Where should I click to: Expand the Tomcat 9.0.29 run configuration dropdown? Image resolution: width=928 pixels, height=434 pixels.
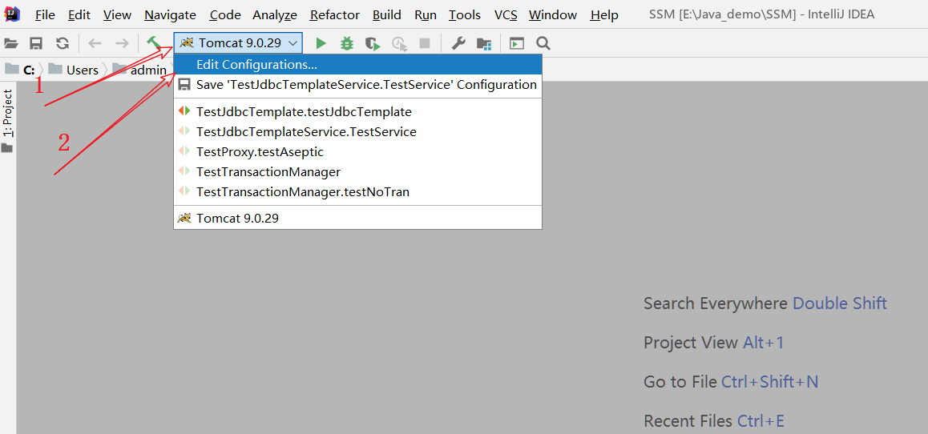click(239, 43)
